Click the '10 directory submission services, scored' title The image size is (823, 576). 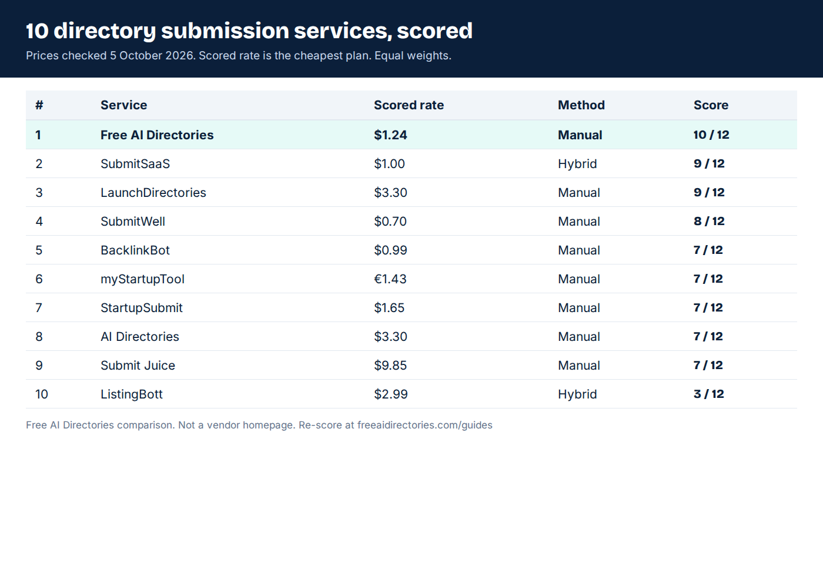click(x=249, y=31)
